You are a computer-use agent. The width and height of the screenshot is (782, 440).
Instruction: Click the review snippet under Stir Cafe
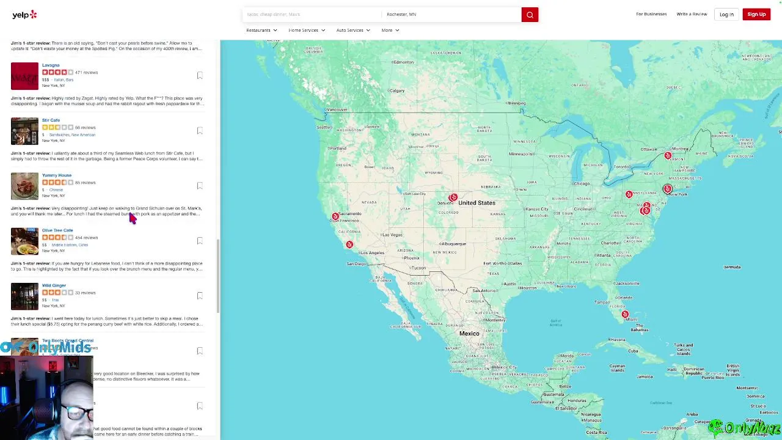pyautogui.click(x=107, y=156)
